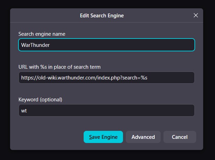The image size is (215, 160).
Task: Click empty space after WarThunder name text
Action: click(x=122, y=45)
